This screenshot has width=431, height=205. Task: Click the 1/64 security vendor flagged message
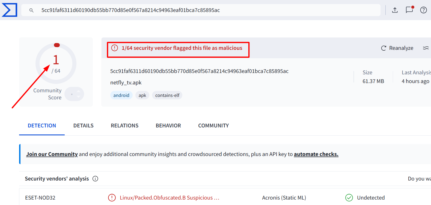coord(182,48)
